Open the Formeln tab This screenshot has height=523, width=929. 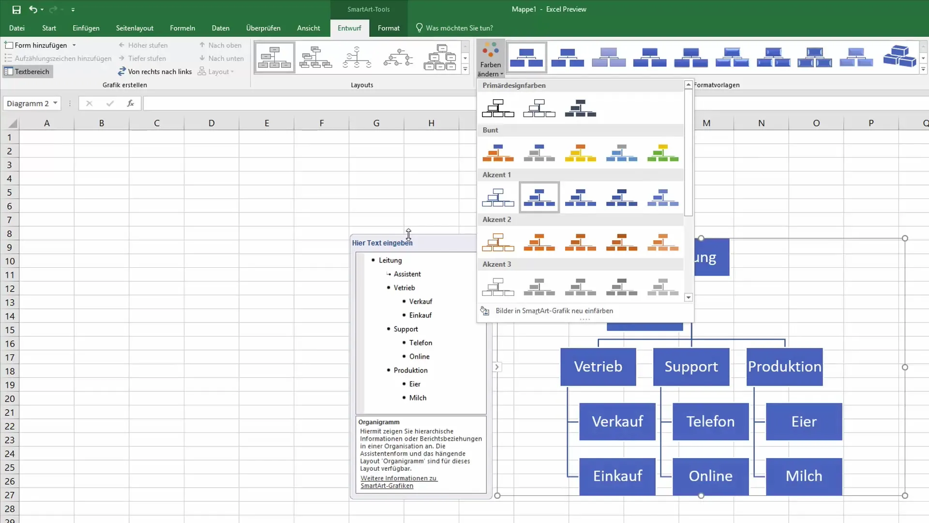[x=182, y=28]
